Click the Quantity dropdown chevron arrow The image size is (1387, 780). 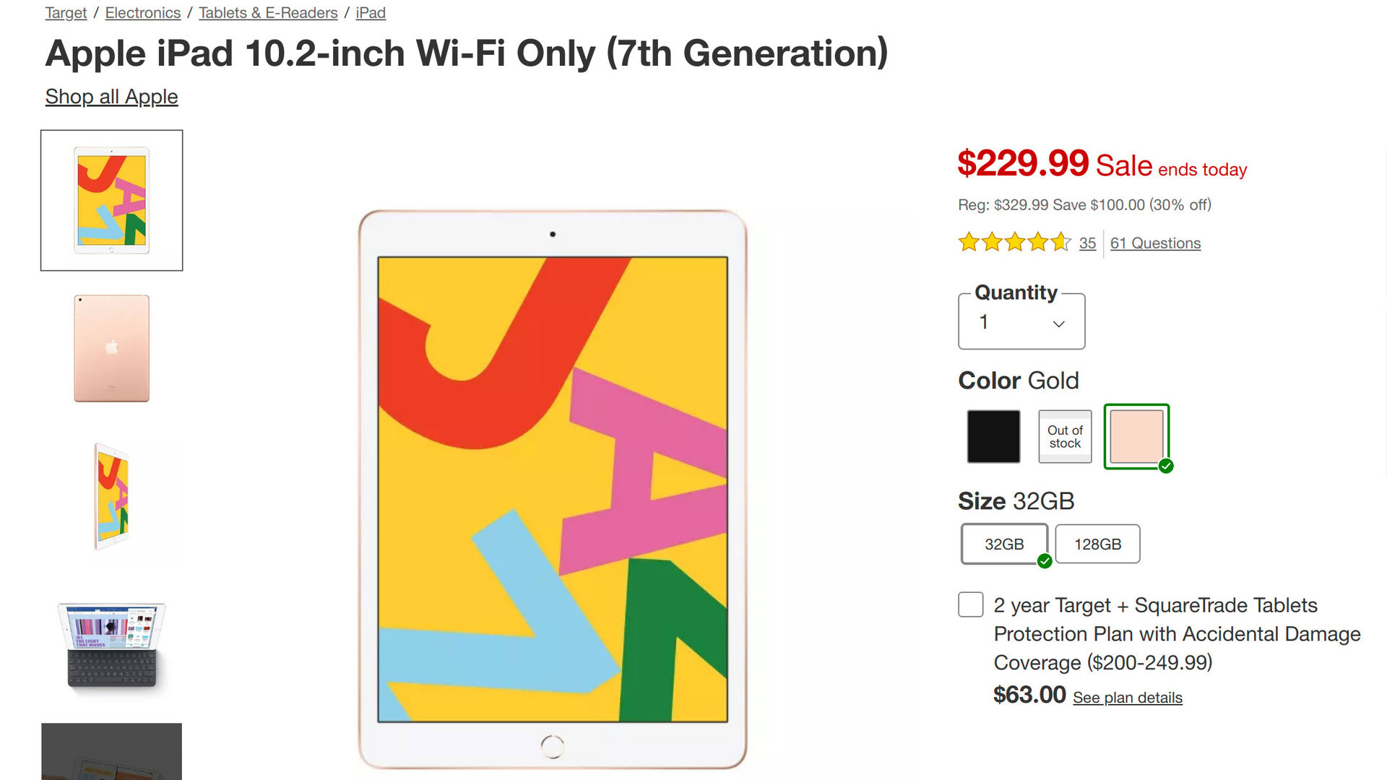coord(1058,324)
